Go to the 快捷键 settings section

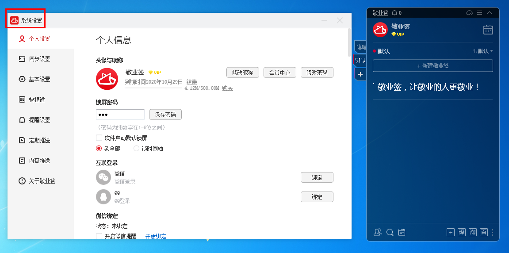[x=41, y=100]
